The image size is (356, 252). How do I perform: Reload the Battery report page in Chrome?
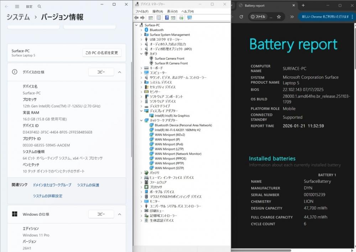[x=241, y=17]
